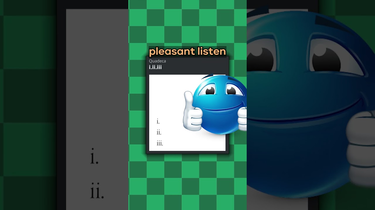Click the 'pleasant listen' caption text
This screenshot has height=210, width=375.
click(187, 52)
